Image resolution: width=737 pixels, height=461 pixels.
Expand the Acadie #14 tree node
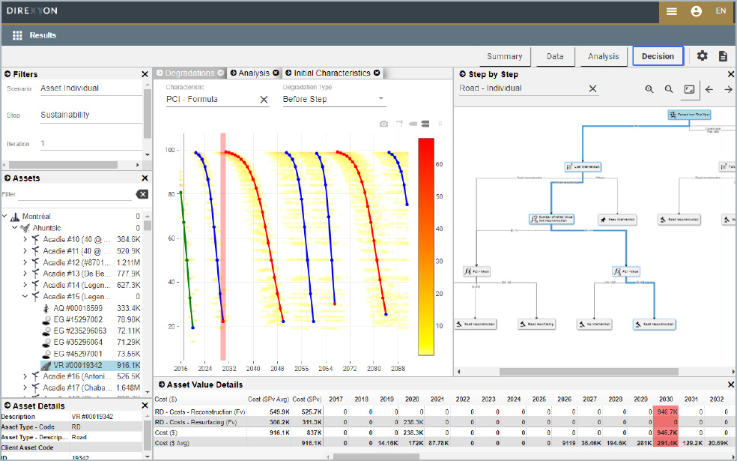coord(25,285)
